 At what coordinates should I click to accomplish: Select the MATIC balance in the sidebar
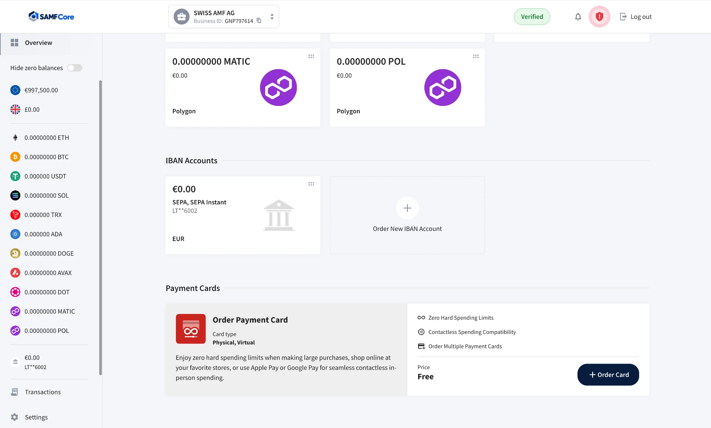coord(43,311)
